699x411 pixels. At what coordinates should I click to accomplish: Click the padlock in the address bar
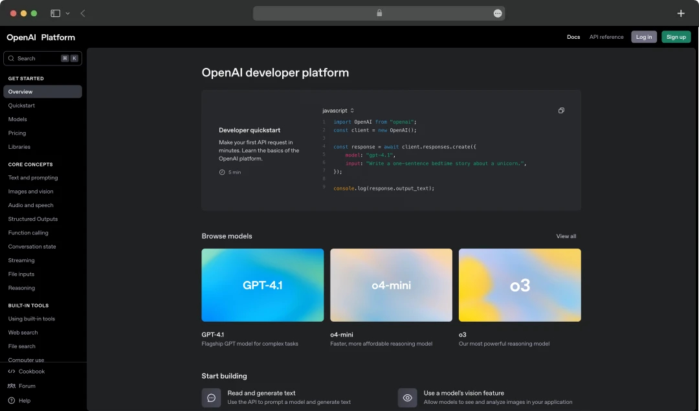point(379,13)
